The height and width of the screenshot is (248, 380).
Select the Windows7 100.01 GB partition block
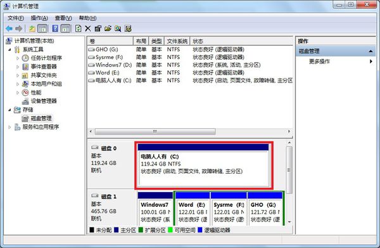[x=155, y=209]
